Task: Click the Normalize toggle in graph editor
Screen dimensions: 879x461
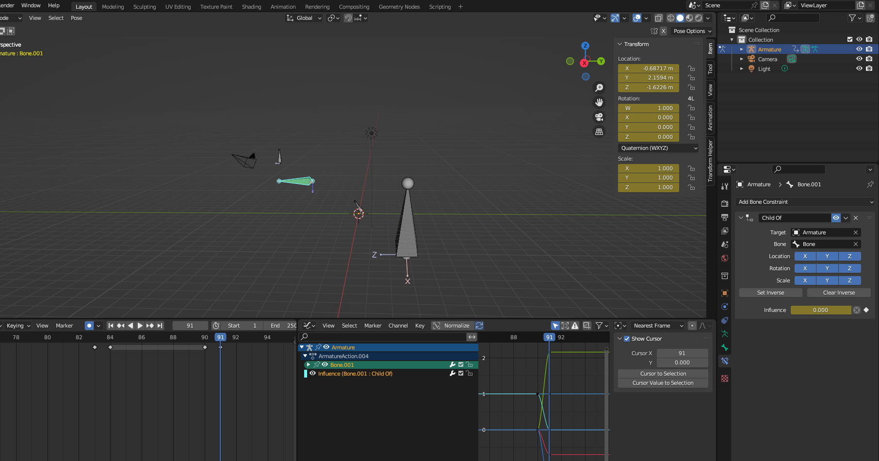Action: (x=452, y=326)
